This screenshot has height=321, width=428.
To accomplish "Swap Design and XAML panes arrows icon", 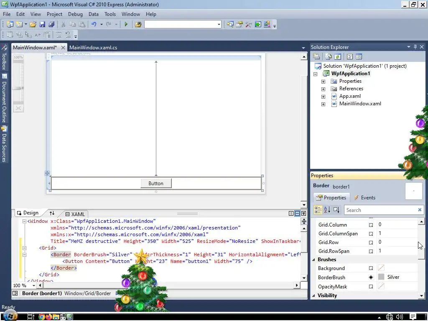I will pyautogui.click(x=52, y=213).
